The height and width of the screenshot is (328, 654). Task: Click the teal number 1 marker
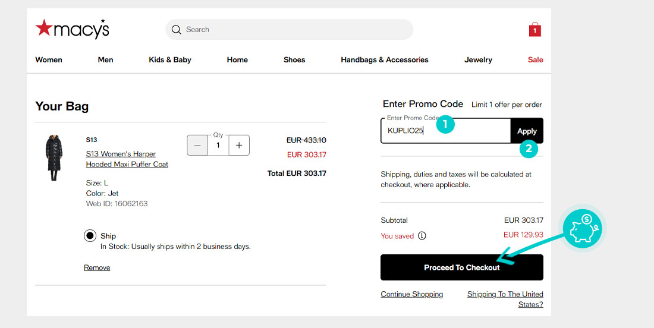(x=445, y=124)
